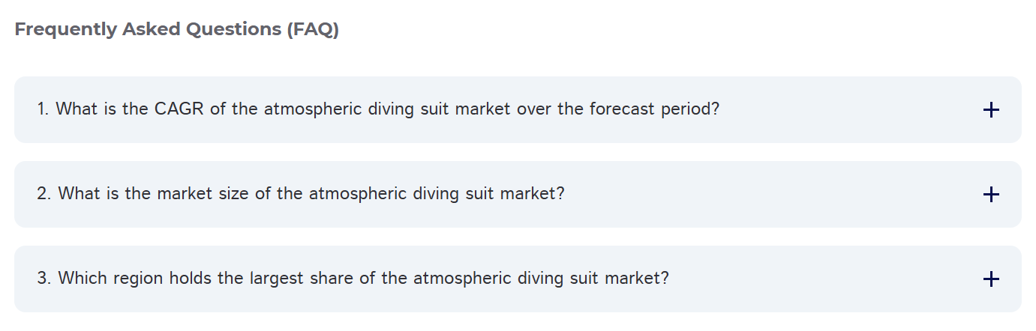1036x331 pixels.
Task: Click the plus icon on the largest share question
Action: click(991, 279)
